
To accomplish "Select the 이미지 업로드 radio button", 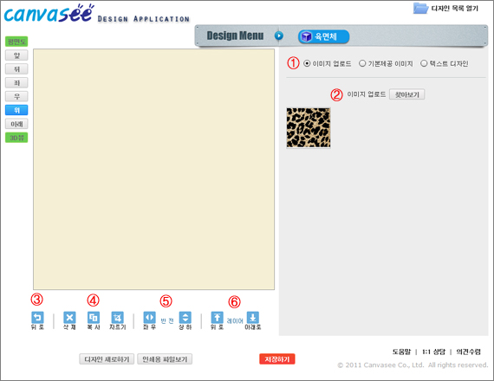I will pyautogui.click(x=307, y=63).
